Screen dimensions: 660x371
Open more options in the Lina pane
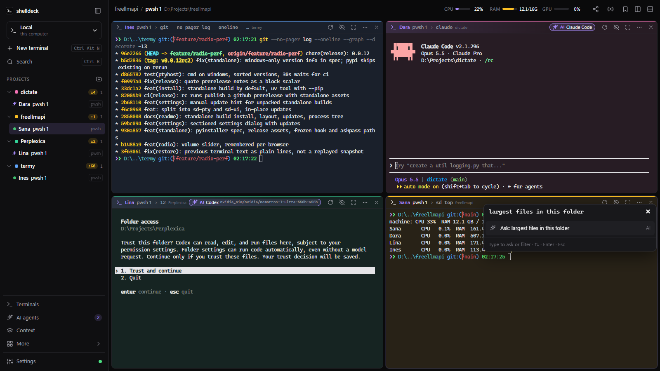point(365,202)
